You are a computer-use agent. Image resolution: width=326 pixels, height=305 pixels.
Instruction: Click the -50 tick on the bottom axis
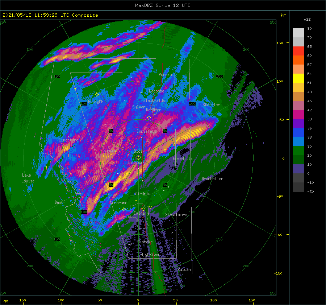coord(99,300)
